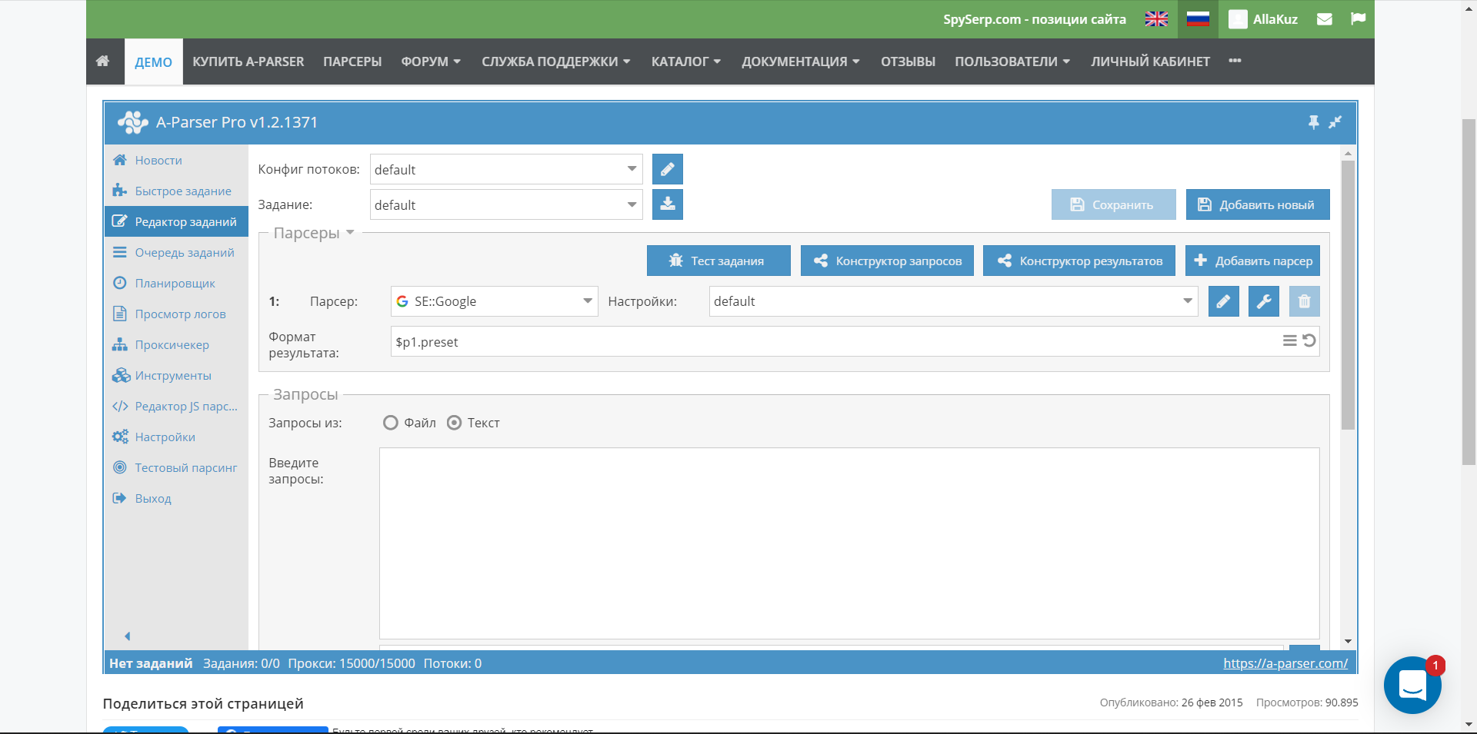This screenshot has height=734, width=1477.
Task: Open ЛИЧНЫЙ КАБИНЕТ
Action: (x=1150, y=61)
